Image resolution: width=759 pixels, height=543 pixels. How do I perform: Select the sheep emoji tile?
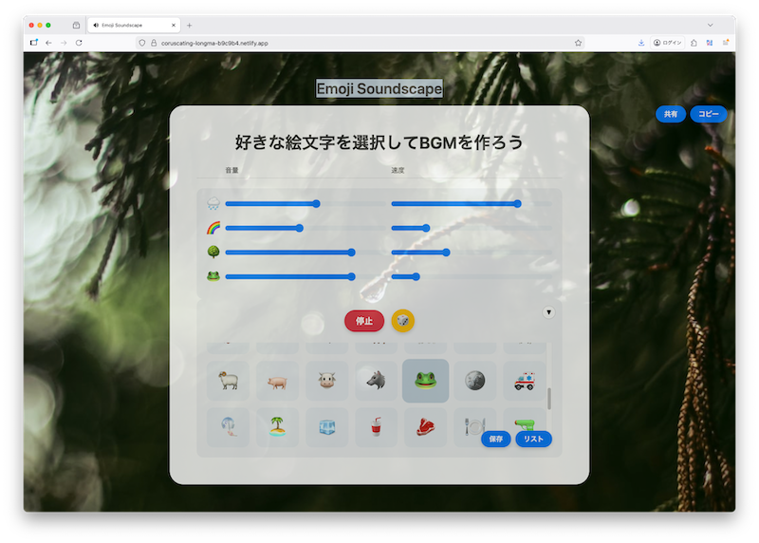click(228, 381)
